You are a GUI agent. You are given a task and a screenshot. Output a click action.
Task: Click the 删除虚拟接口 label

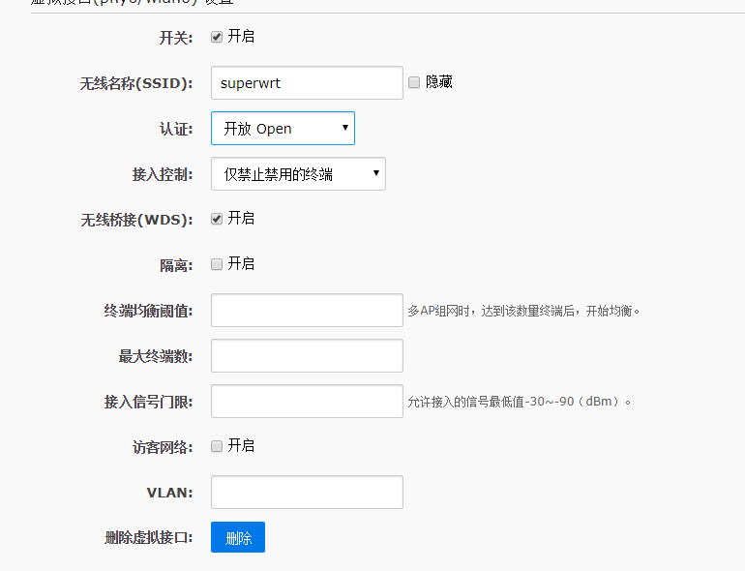pos(149,538)
